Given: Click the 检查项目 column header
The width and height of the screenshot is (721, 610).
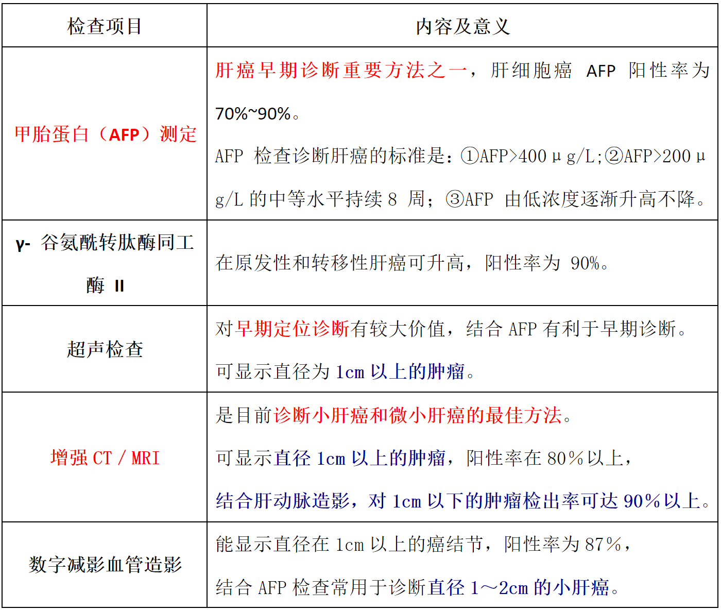Looking at the screenshot, I should 105,26.
